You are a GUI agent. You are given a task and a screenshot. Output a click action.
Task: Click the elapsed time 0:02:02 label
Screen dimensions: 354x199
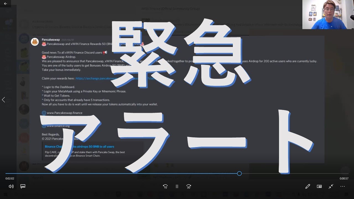pos(10,179)
